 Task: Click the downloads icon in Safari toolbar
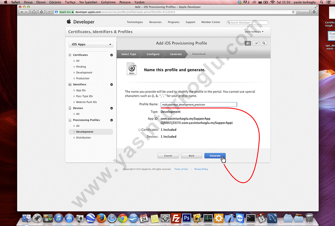click(x=314, y=12)
